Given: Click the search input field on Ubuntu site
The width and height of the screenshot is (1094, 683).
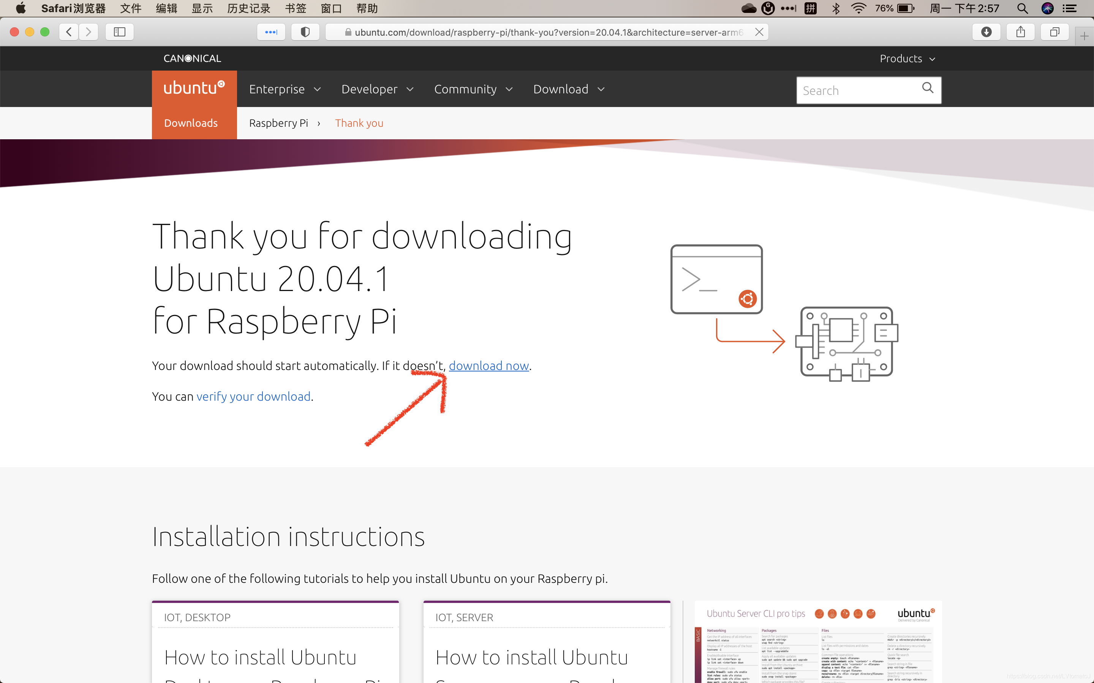Looking at the screenshot, I should [858, 90].
